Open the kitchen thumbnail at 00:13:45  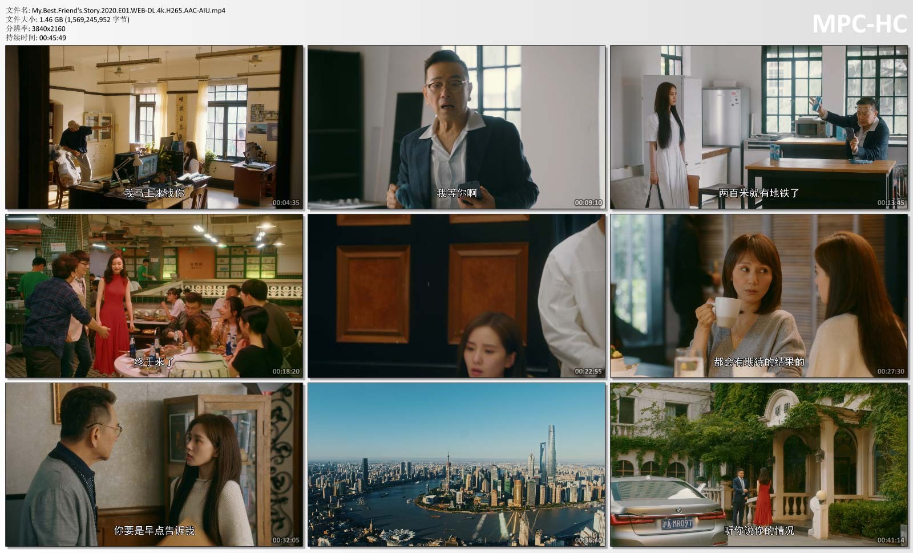(x=759, y=127)
